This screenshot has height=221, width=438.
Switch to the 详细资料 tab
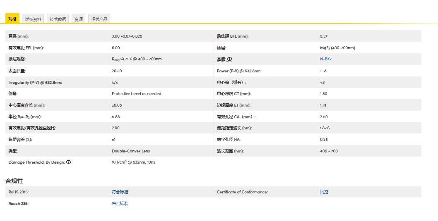click(33, 19)
